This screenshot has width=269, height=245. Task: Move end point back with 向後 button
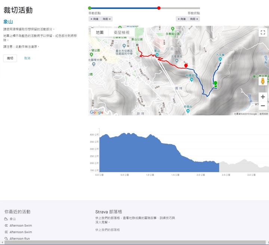pos(182,19)
